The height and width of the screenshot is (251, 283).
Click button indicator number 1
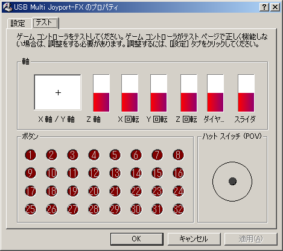[31, 155]
